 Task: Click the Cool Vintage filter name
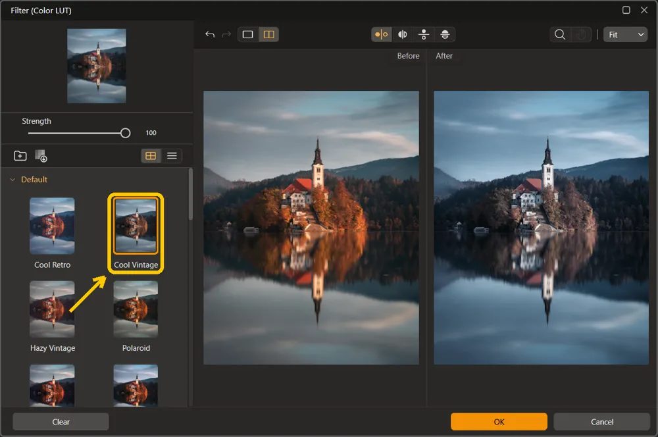click(x=136, y=265)
